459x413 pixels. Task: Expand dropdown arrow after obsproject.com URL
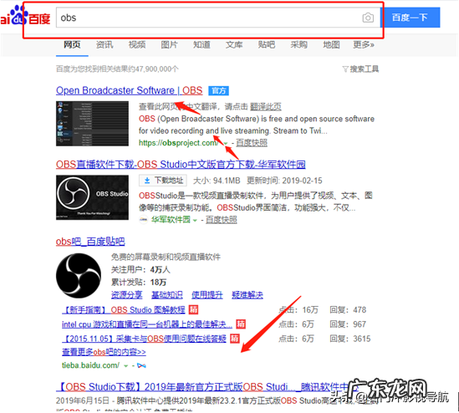pyautogui.click(x=226, y=143)
